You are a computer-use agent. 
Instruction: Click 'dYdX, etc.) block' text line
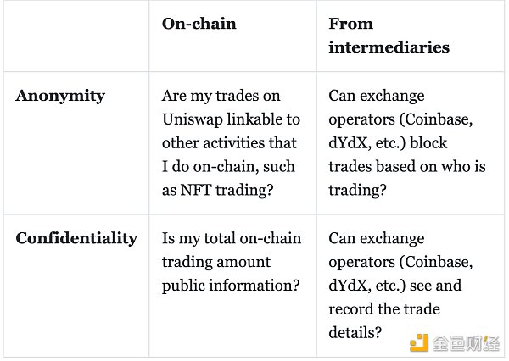[388, 143]
